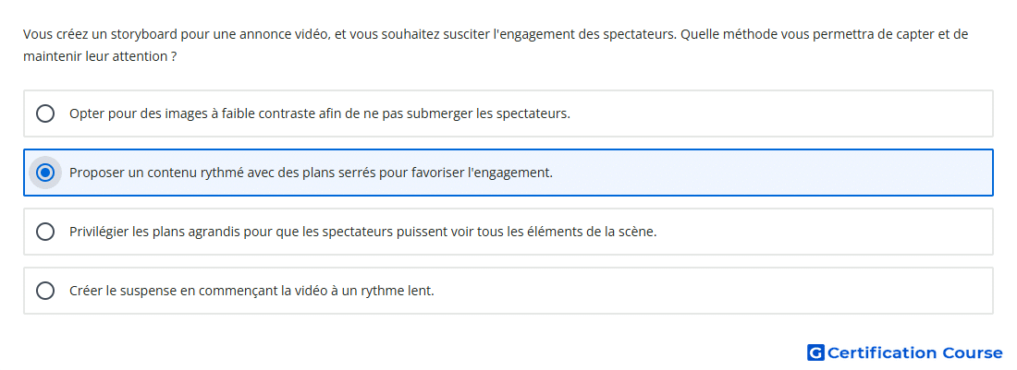Click the word 'l'engagement' in the selected option
This screenshot has height=370, width=1017.
(x=509, y=173)
